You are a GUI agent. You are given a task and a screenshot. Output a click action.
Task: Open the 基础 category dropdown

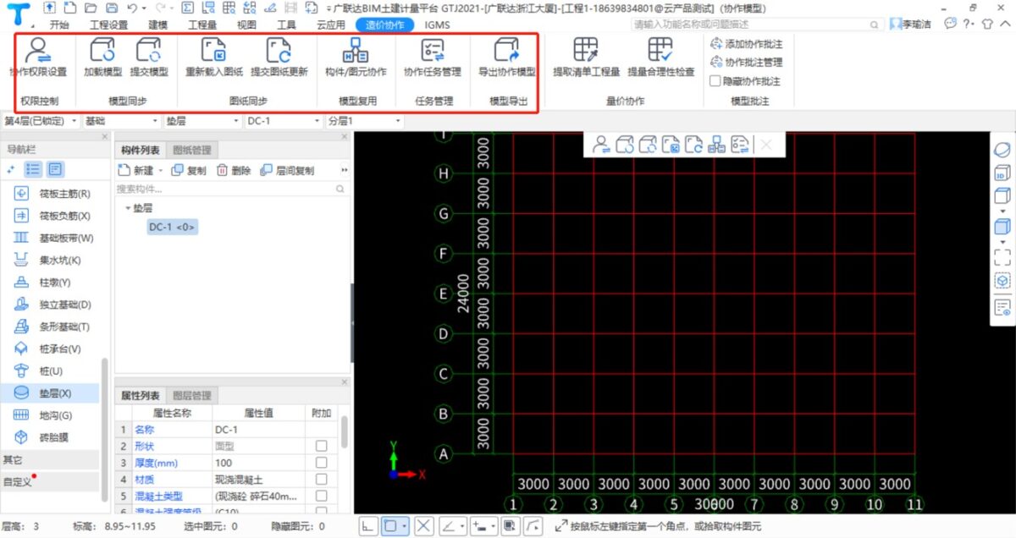pos(121,121)
